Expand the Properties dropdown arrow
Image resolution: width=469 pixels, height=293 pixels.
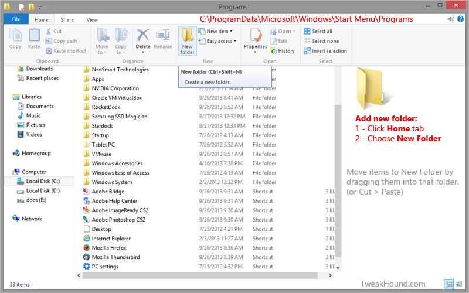pyautogui.click(x=255, y=52)
